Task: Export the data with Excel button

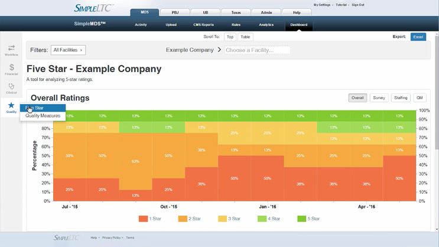Action: click(418, 37)
